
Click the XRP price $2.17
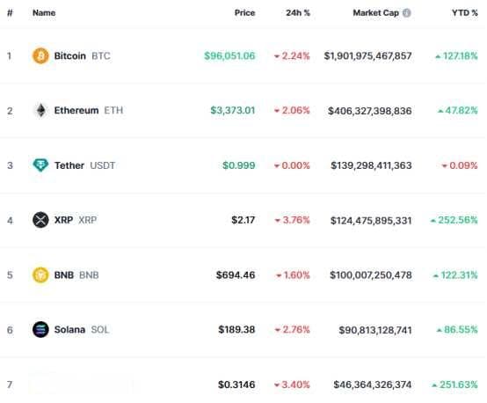(x=243, y=220)
